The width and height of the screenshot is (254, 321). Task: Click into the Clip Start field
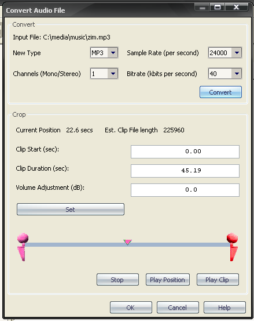coord(185,152)
